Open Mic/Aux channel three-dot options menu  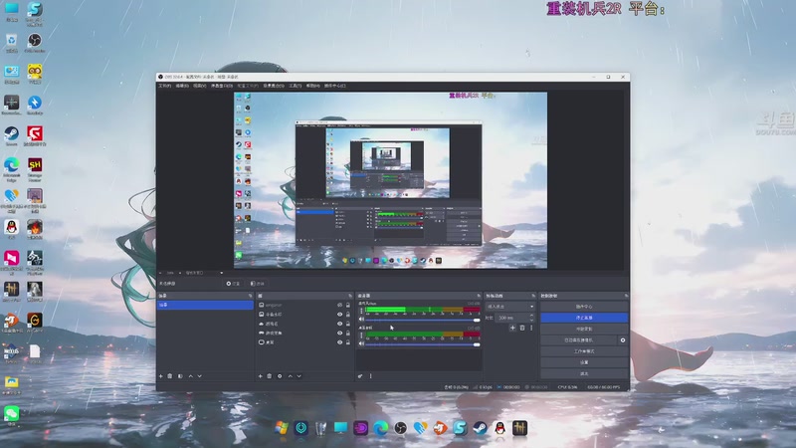point(361,311)
